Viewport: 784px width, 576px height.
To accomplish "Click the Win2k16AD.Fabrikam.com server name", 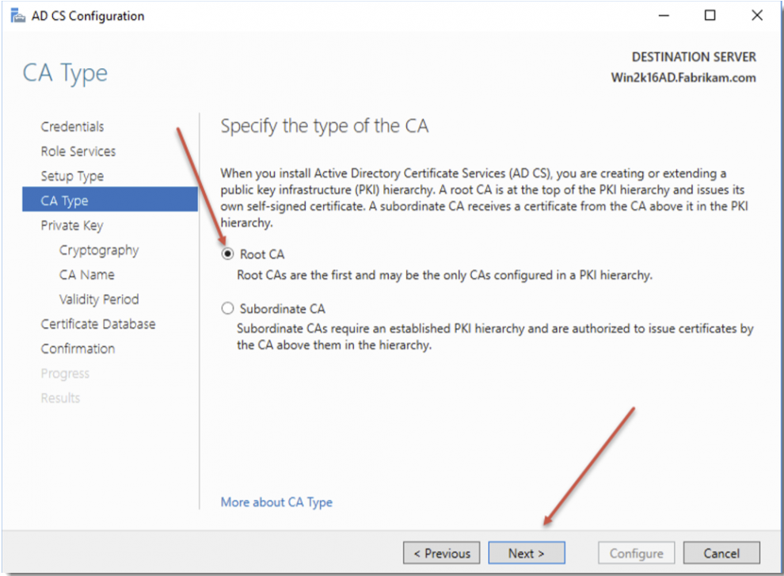I will coord(683,78).
